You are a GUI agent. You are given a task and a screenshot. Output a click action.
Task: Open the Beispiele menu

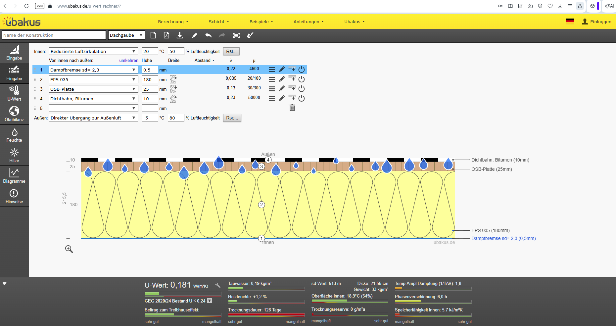[261, 22]
